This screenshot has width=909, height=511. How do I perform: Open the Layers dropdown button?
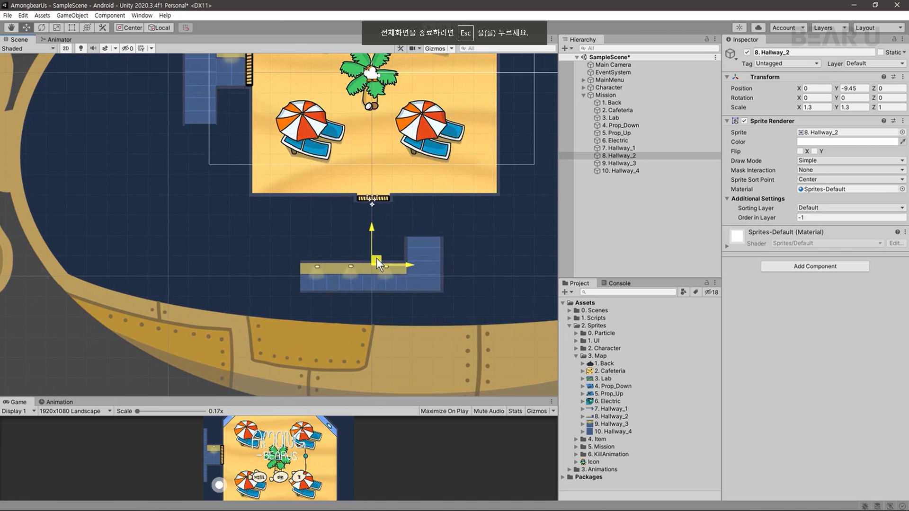pyautogui.click(x=829, y=27)
